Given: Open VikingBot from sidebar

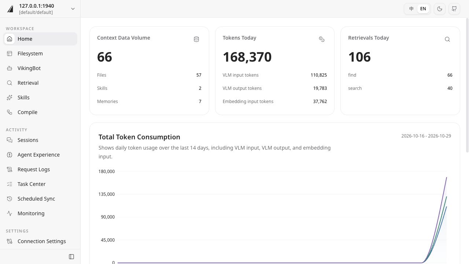Looking at the screenshot, I should [40, 68].
